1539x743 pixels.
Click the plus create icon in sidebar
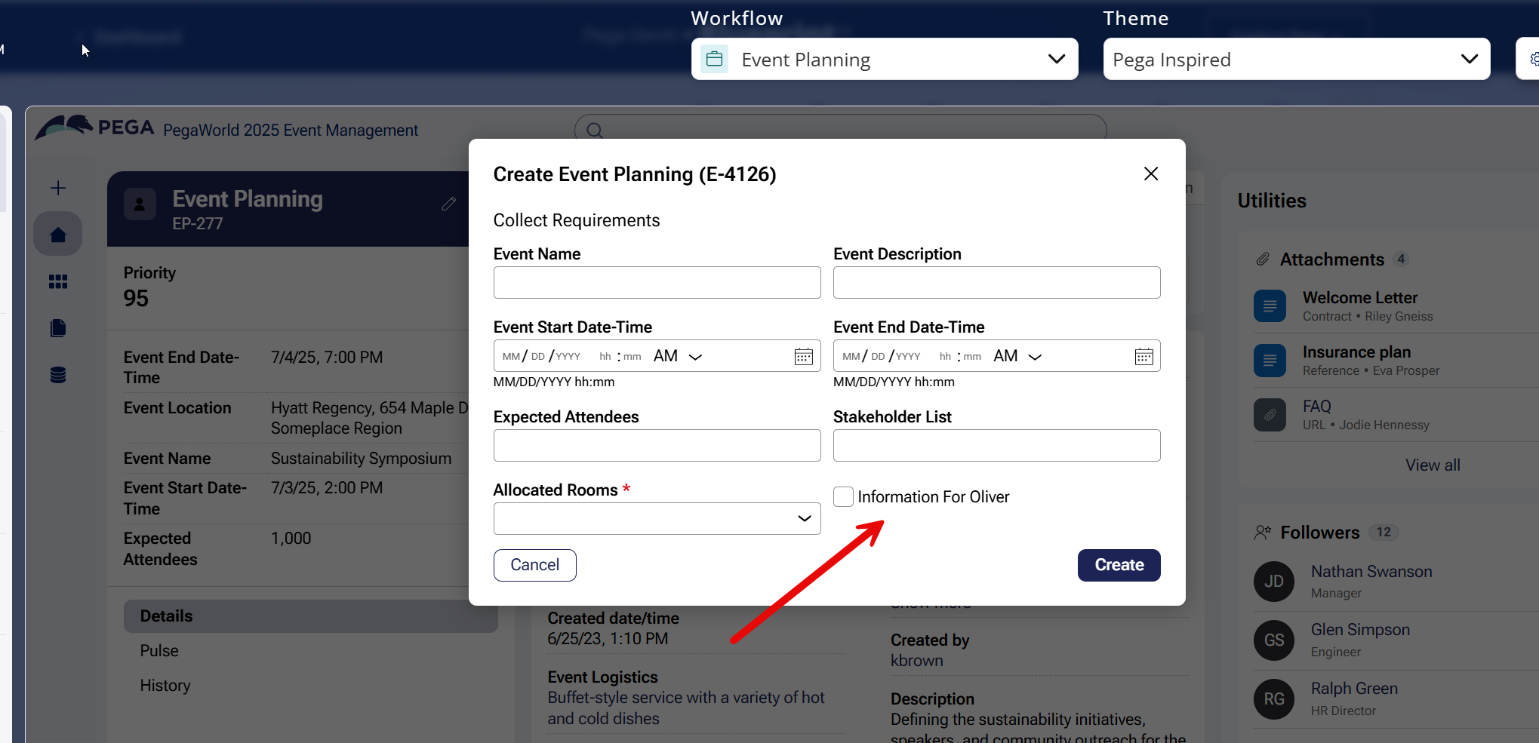click(x=58, y=188)
